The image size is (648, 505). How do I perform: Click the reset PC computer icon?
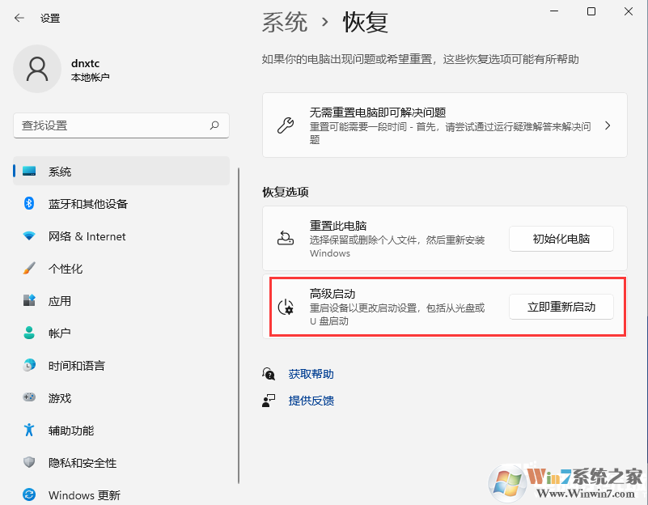click(x=286, y=238)
